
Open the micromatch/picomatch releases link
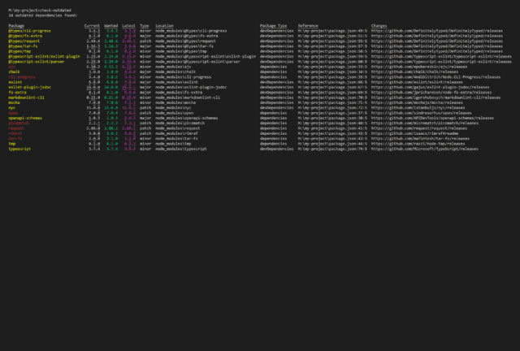coord(425,123)
